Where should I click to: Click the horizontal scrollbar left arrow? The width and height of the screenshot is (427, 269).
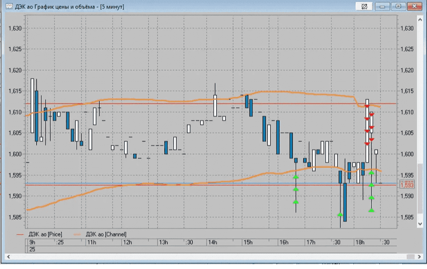(x=9, y=257)
